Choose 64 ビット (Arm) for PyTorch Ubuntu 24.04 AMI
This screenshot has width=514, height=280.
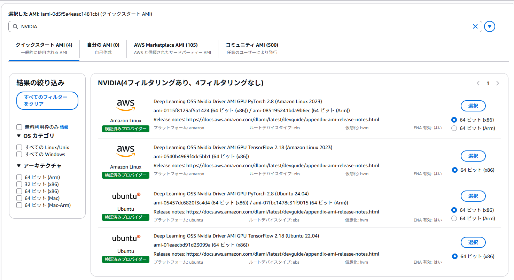(x=454, y=218)
